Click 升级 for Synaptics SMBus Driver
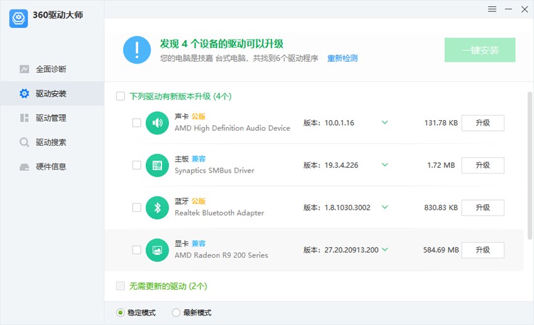Image resolution: width=534 pixels, height=325 pixels. coord(483,165)
